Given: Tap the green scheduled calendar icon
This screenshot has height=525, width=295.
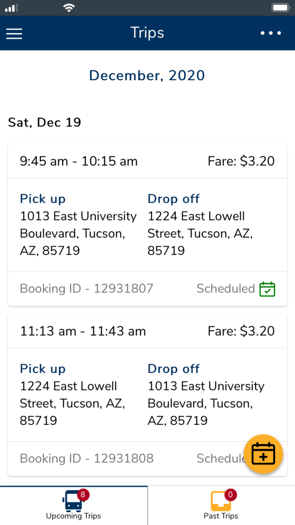Looking at the screenshot, I should tap(267, 289).
